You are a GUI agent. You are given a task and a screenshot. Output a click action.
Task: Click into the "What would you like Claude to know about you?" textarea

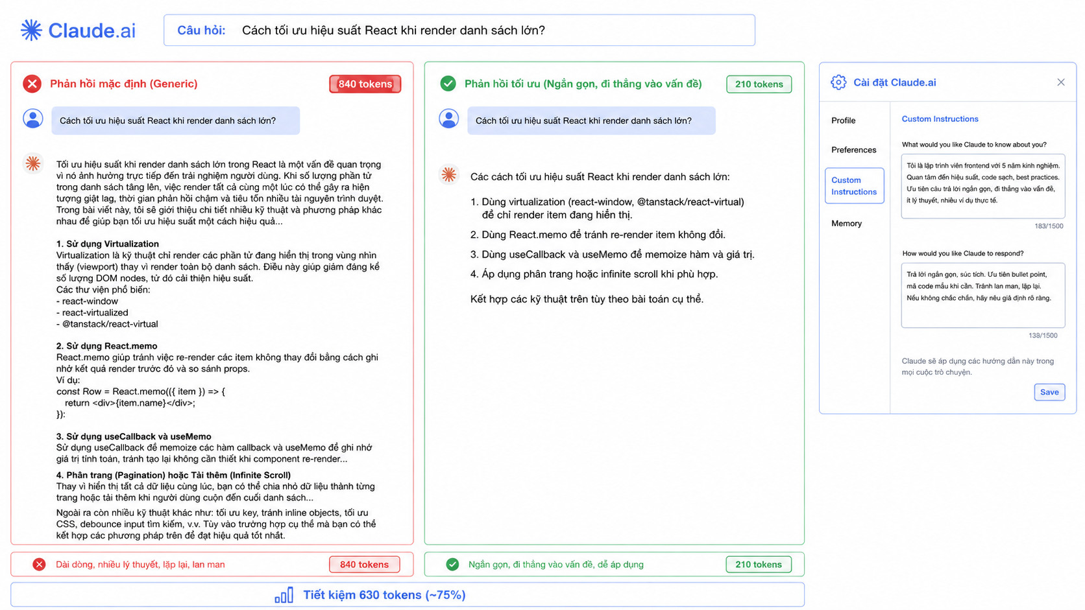coord(982,186)
